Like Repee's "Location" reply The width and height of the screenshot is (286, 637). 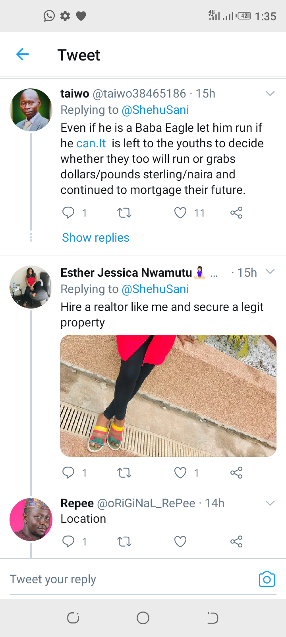(x=180, y=541)
